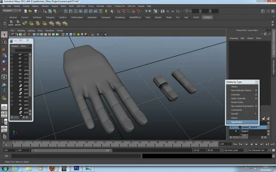The width and height of the screenshot is (276, 172).
Task: Open Firefox from the taskbar
Action: [x=52, y=168]
